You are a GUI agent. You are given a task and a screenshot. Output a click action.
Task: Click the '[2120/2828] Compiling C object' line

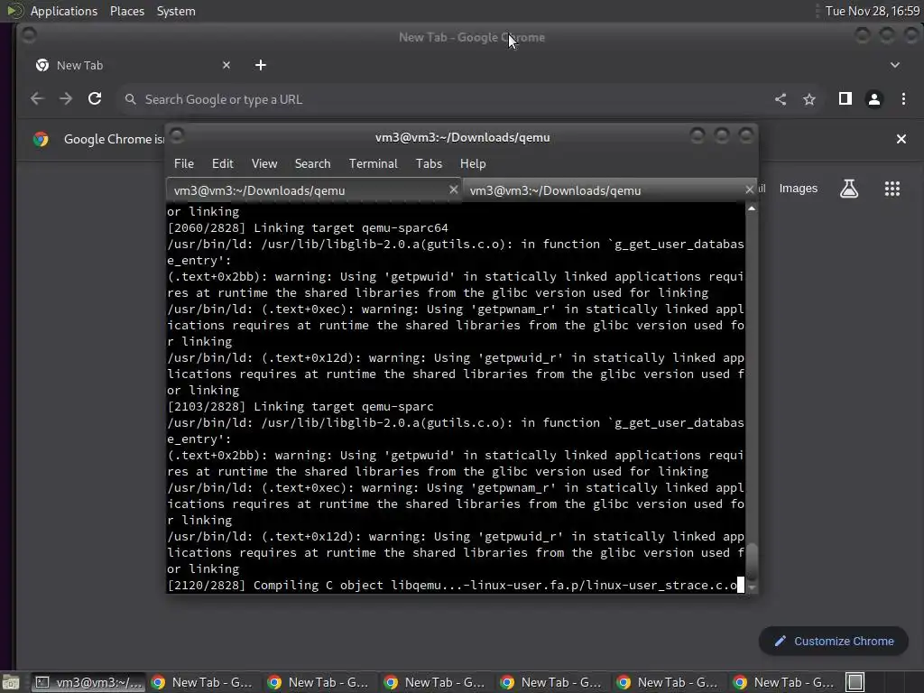(x=452, y=585)
